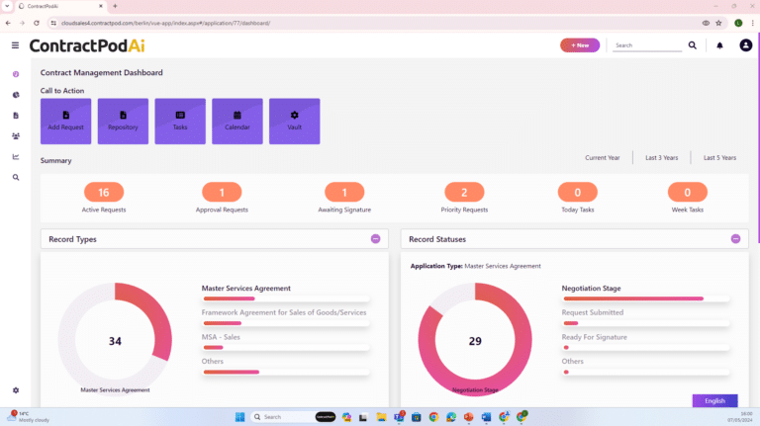This screenshot has width=760, height=426.
Task: Open File Explorer from the taskbar
Action: 381,417
